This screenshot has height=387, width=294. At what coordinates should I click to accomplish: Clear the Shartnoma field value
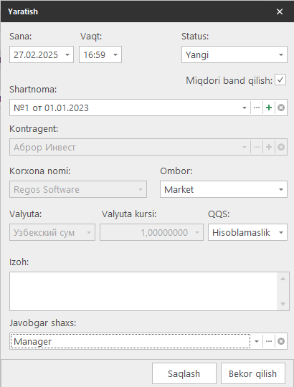tap(281, 107)
